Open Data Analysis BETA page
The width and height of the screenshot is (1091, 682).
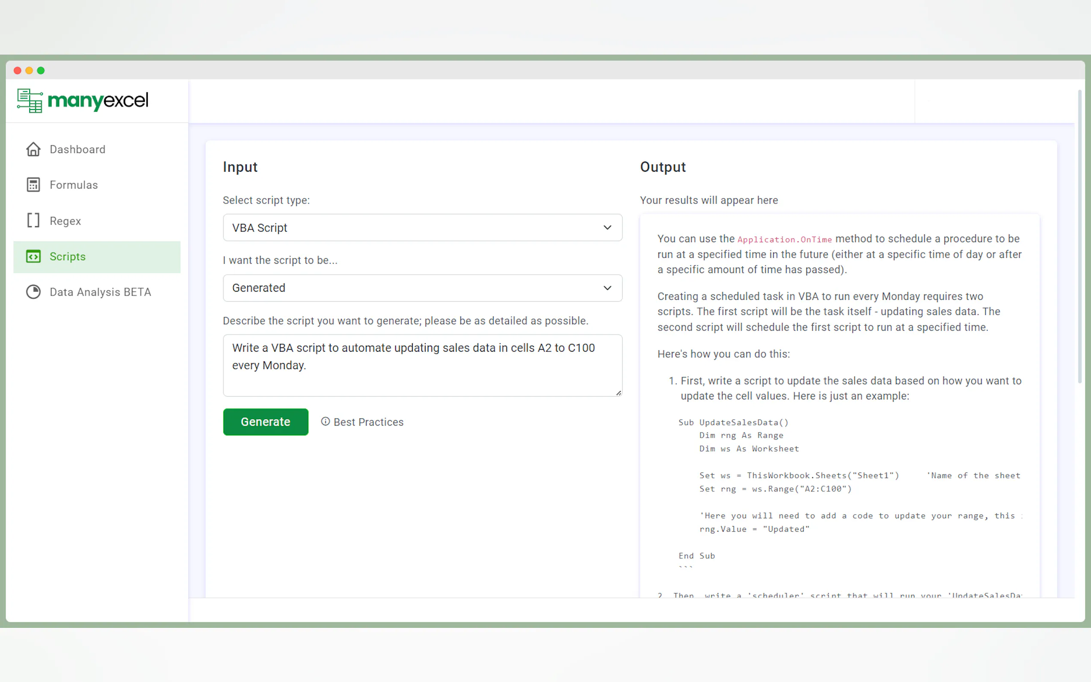[100, 292]
